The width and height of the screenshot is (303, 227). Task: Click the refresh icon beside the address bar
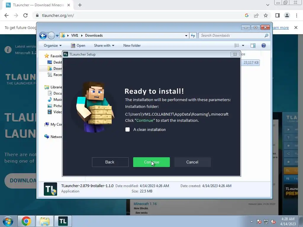pos(193,35)
